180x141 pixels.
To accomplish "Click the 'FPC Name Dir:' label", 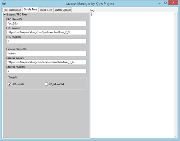I will click(x=15, y=19).
